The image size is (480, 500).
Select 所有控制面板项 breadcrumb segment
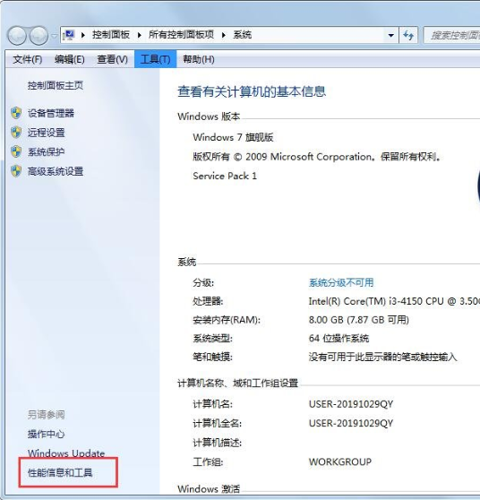click(181, 35)
